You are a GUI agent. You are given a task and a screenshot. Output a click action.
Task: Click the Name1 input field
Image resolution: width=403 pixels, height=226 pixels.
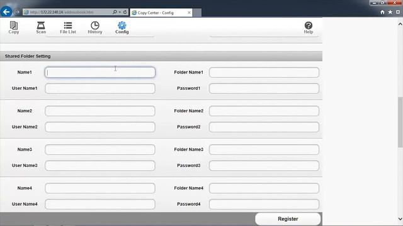pyautogui.click(x=100, y=72)
